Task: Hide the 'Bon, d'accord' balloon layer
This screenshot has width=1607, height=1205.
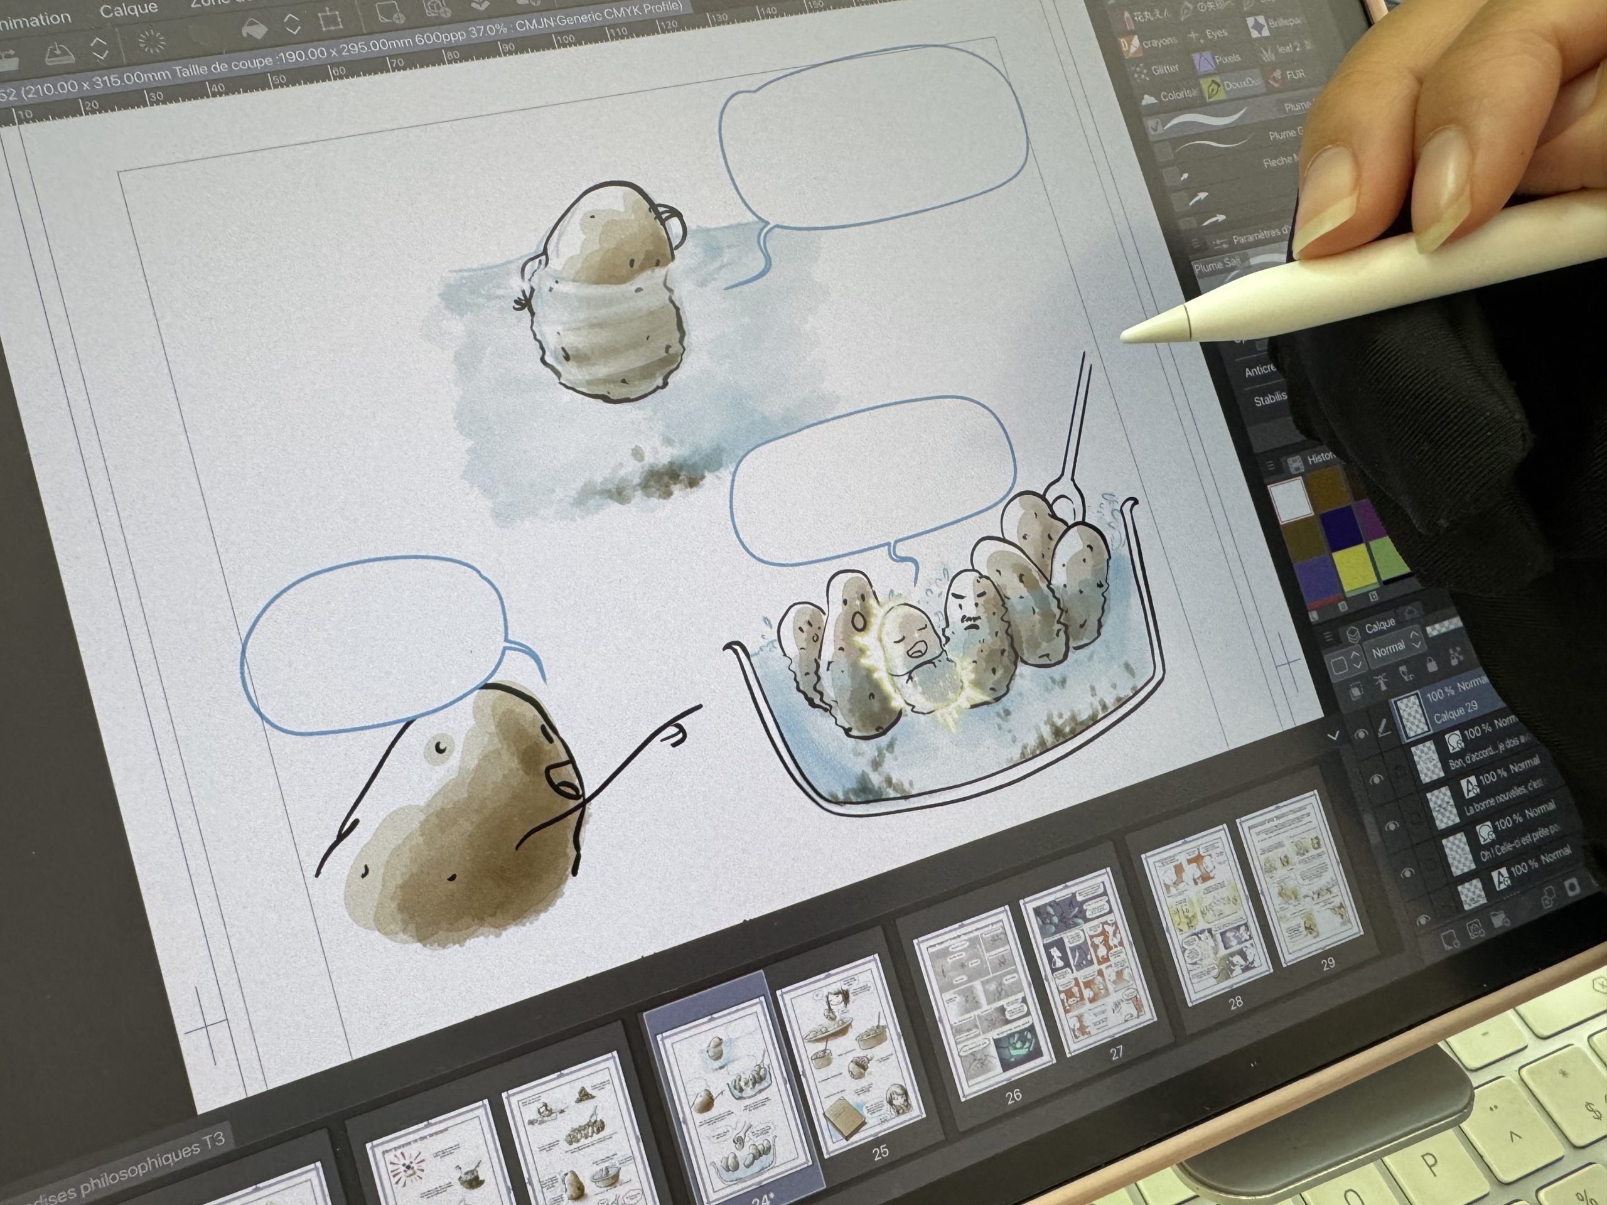Action: 1376,779
